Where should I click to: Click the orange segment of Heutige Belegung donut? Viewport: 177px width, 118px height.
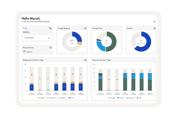79,44
